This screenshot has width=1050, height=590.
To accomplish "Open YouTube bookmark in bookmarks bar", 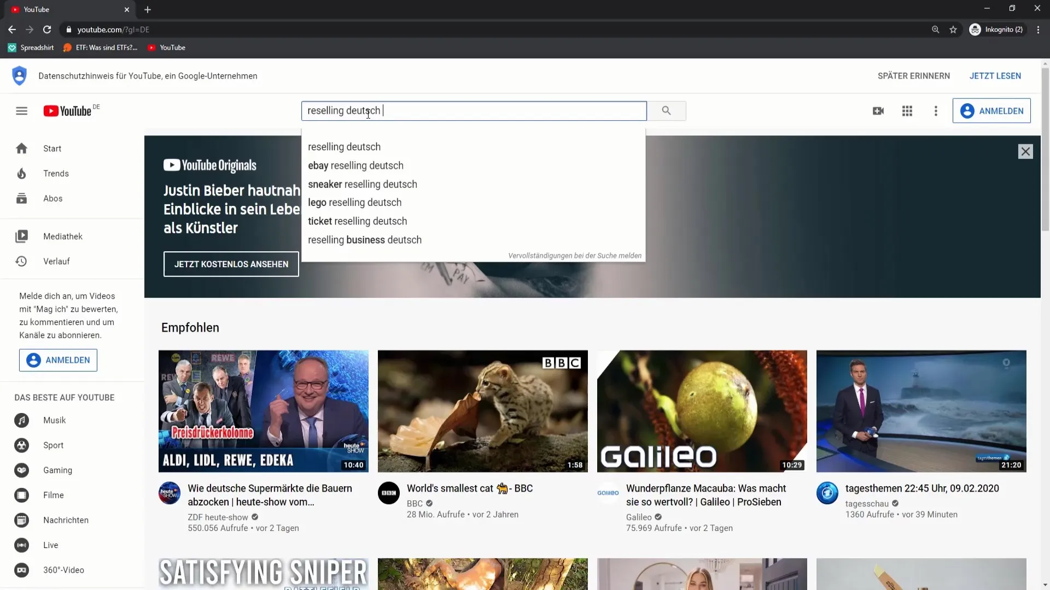I will tap(167, 48).
